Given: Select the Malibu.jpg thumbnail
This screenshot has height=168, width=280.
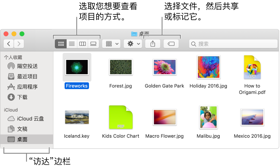Looking at the screenshot, I should (x=209, y=117).
